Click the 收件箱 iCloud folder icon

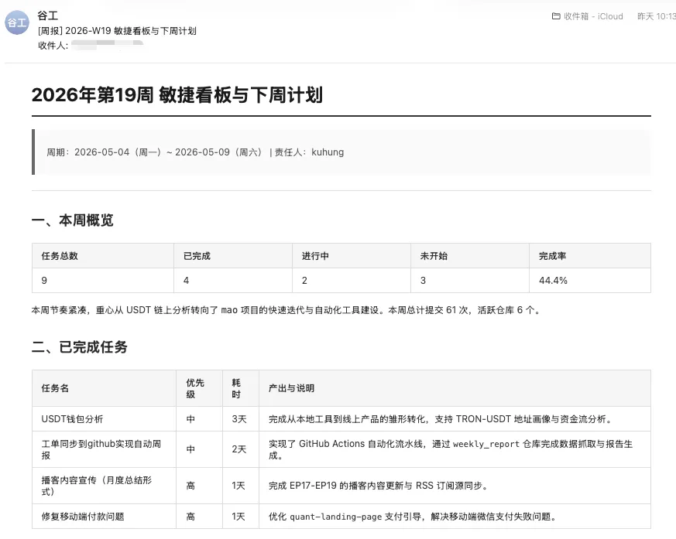click(x=556, y=16)
